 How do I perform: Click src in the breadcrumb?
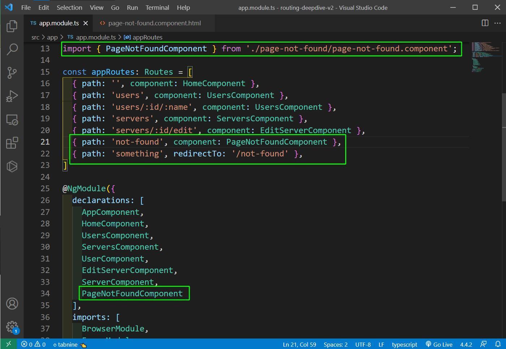point(35,37)
